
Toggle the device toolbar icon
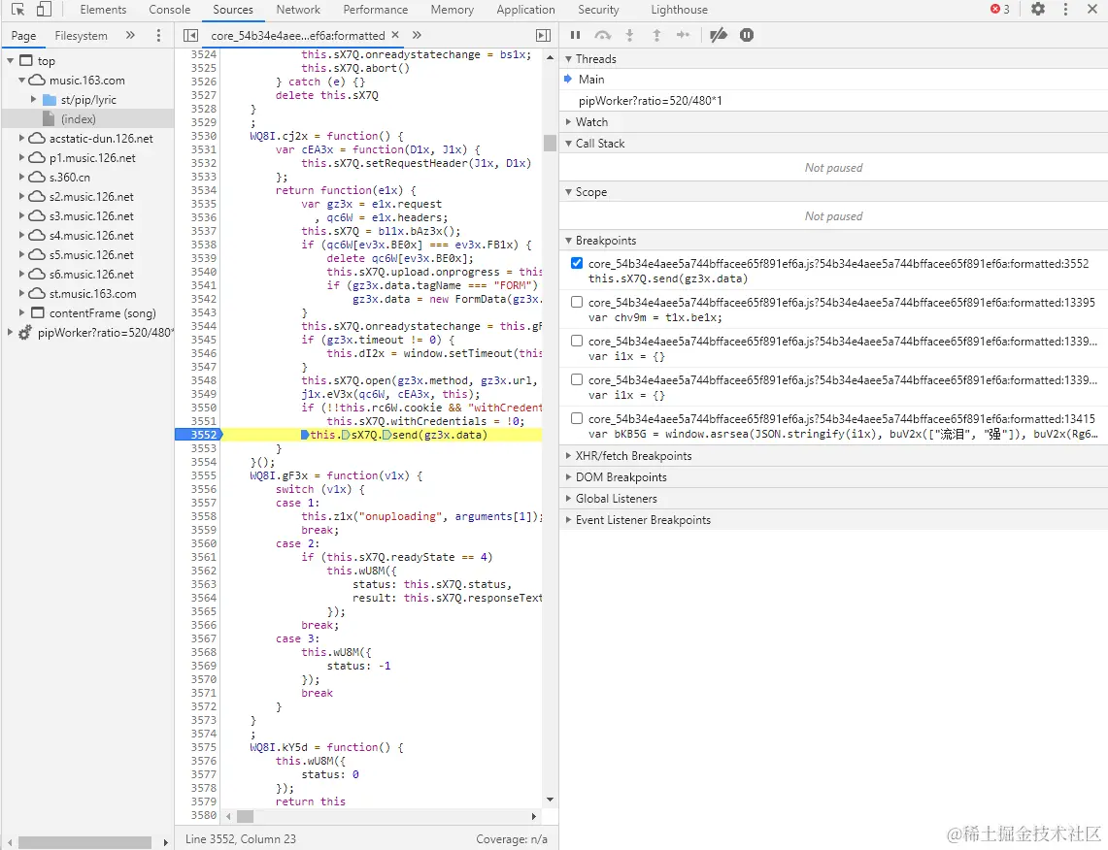tap(44, 10)
